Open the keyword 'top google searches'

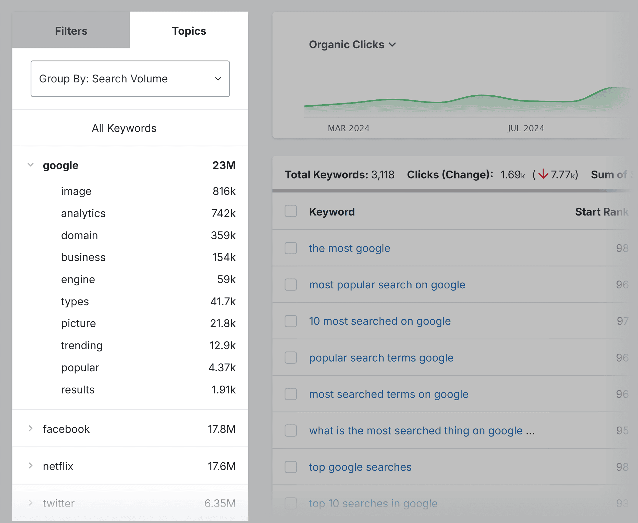pos(360,467)
